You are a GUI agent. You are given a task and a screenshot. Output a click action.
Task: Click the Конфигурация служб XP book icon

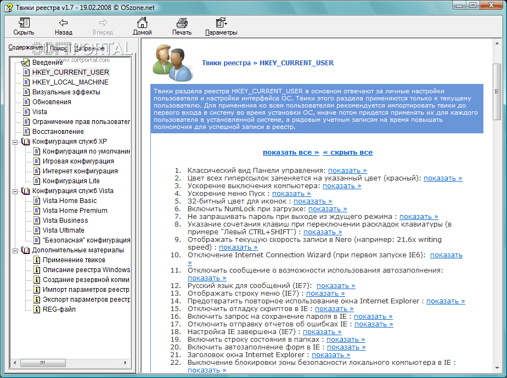tap(25, 142)
